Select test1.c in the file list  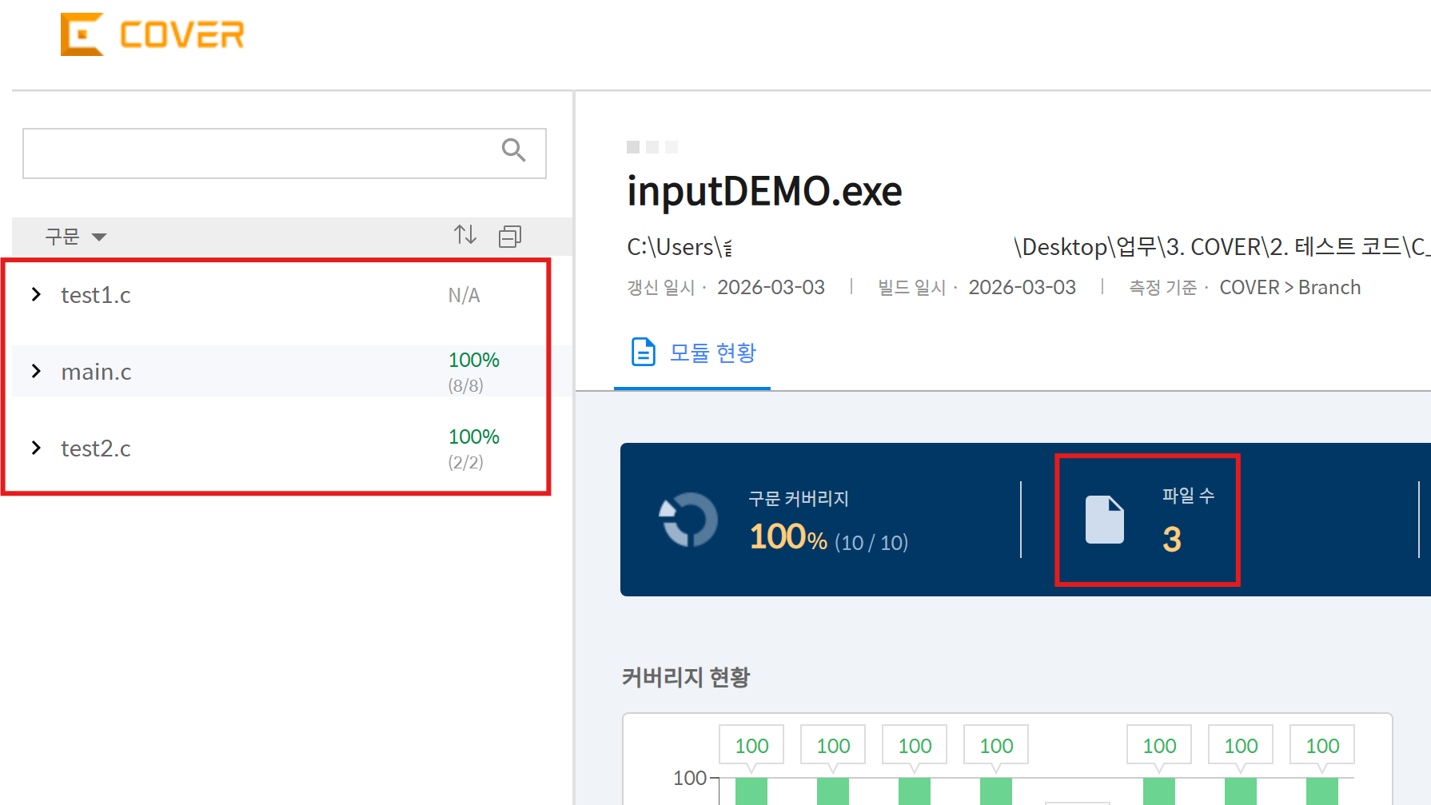tap(96, 295)
